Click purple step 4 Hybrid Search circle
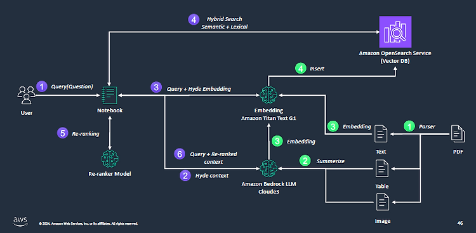The height and width of the screenshot is (233, 476). (x=193, y=20)
